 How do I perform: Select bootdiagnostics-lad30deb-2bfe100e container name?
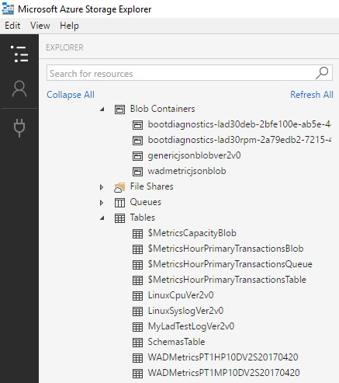point(239,124)
